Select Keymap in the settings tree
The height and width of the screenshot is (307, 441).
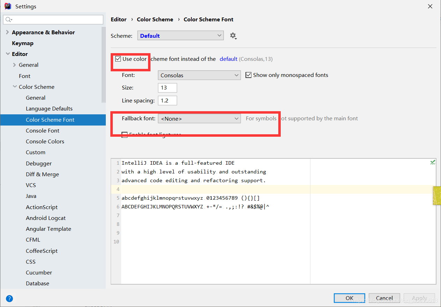(23, 43)
